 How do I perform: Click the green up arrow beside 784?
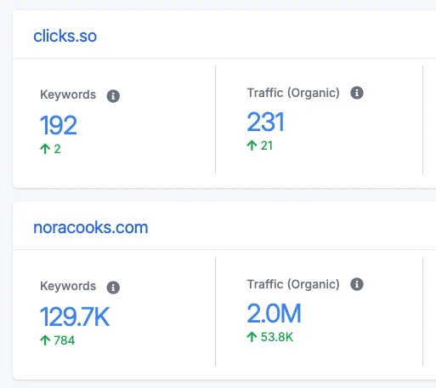coord(45,340)
